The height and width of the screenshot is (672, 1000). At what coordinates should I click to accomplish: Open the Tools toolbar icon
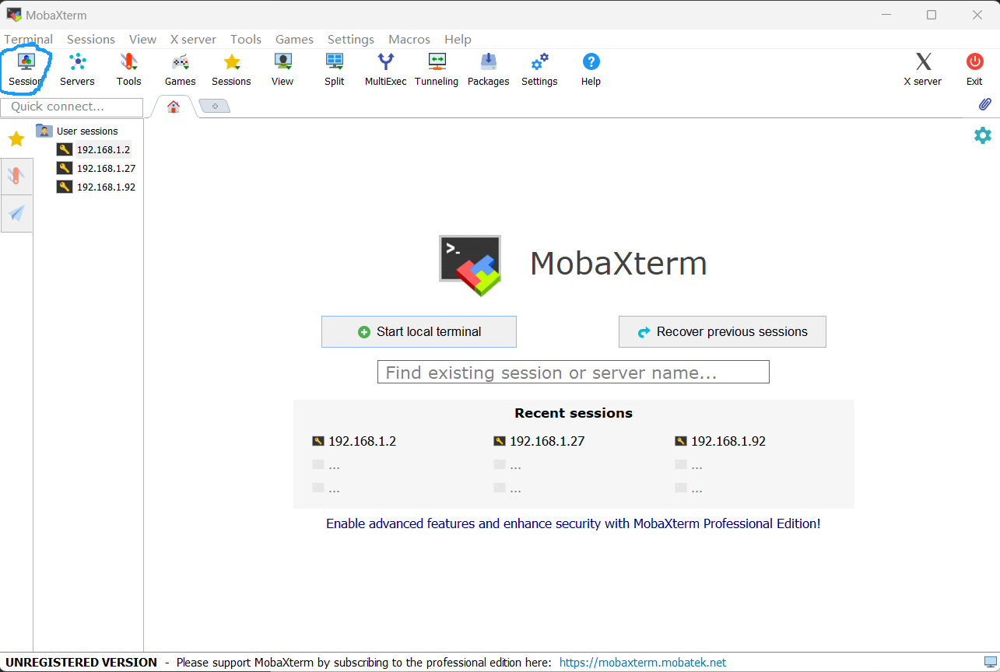click(129, 70)
